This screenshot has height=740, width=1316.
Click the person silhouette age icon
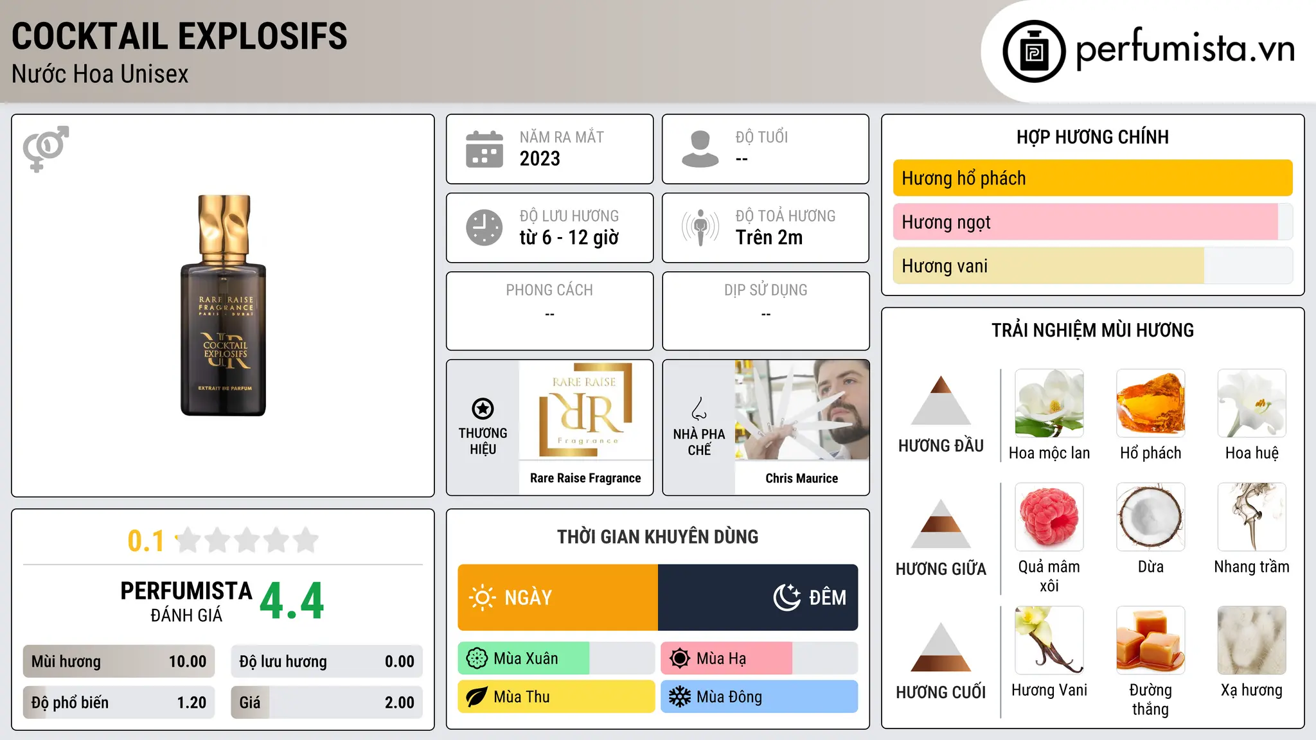pyautogui.click(x=700, y=149)
